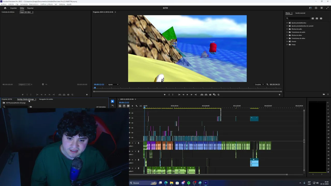331x186 pixels.
Task: Mute the Audio 4 track
Action: pos(132,168)
